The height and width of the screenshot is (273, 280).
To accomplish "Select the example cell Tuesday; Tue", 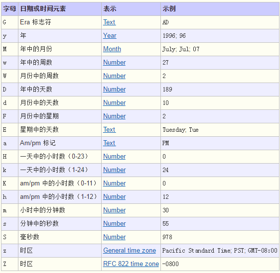I will (220, 130).
